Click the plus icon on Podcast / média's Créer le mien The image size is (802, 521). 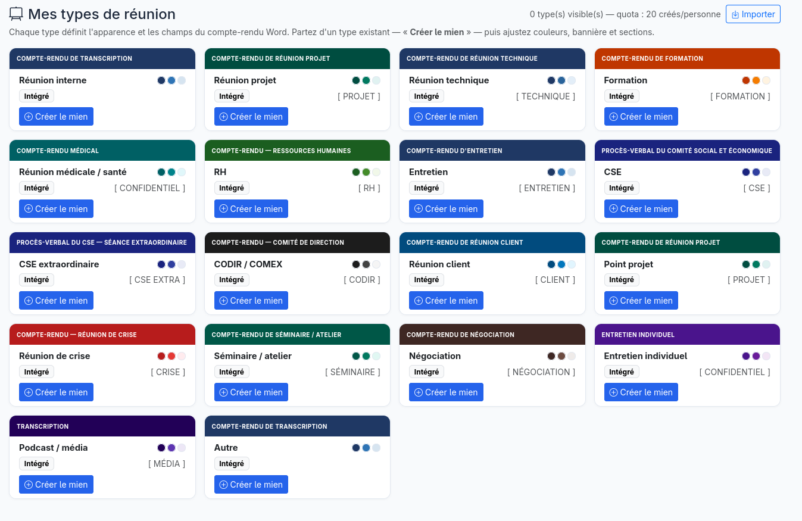tap(29, 485)
